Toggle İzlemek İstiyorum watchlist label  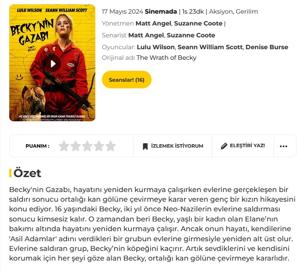coord(177,146)
